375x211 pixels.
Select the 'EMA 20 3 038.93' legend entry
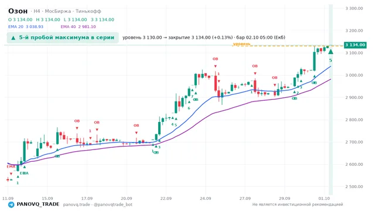(26, 26)
